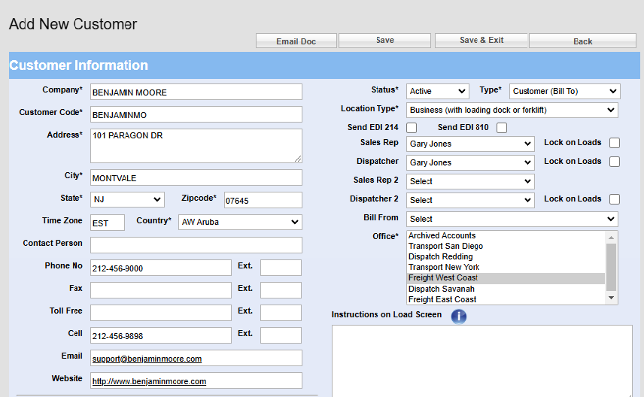Viewport: 644px width, 397px height.
Task: Select Dispatch Redding in the Office list
Action: (506, 257)
